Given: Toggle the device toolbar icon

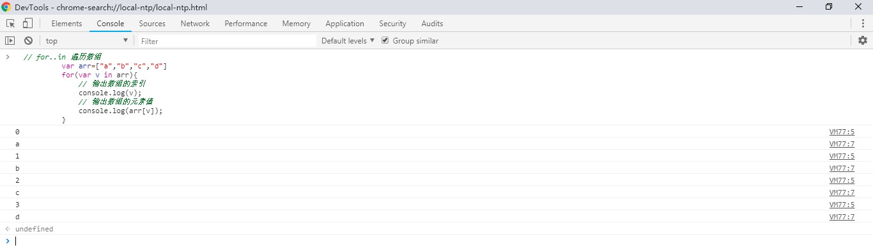Looking at the screenshot, I should coord(27,24).
